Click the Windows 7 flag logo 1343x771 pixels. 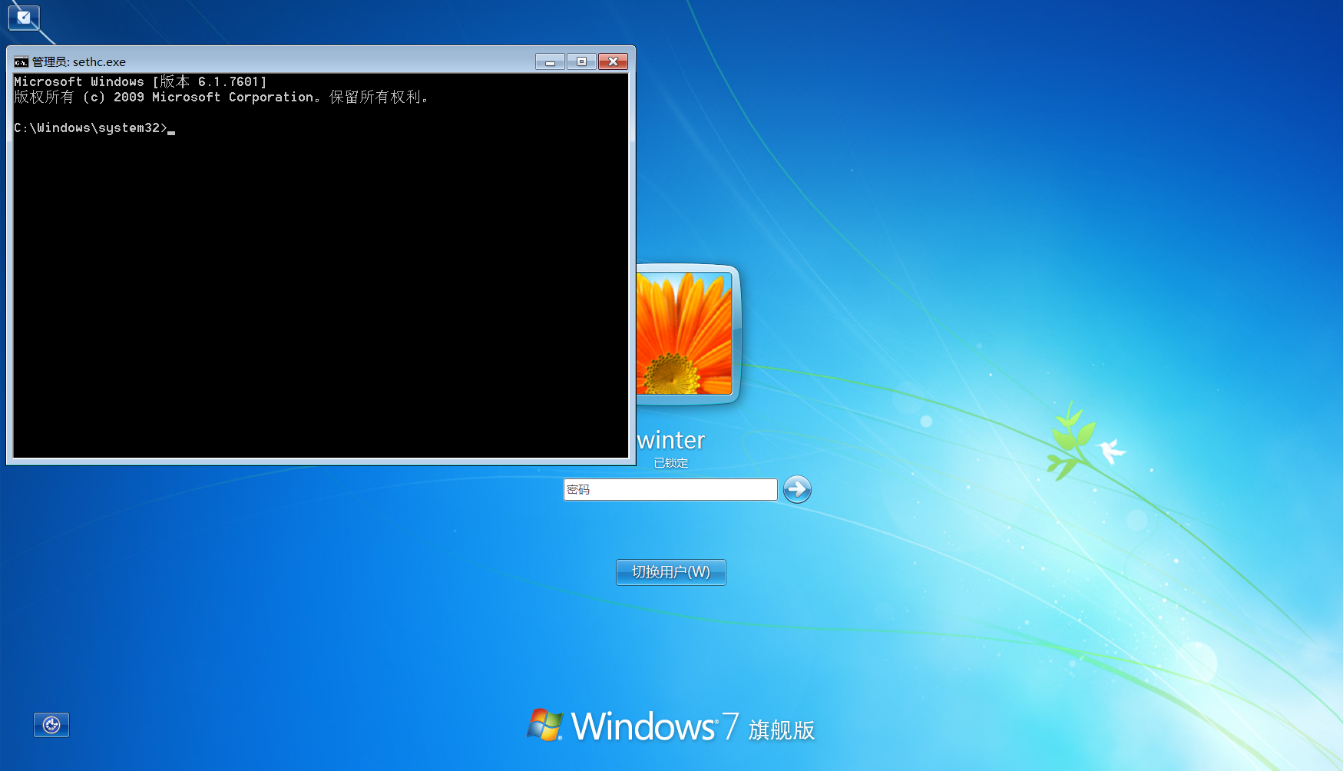pos(545,725)
